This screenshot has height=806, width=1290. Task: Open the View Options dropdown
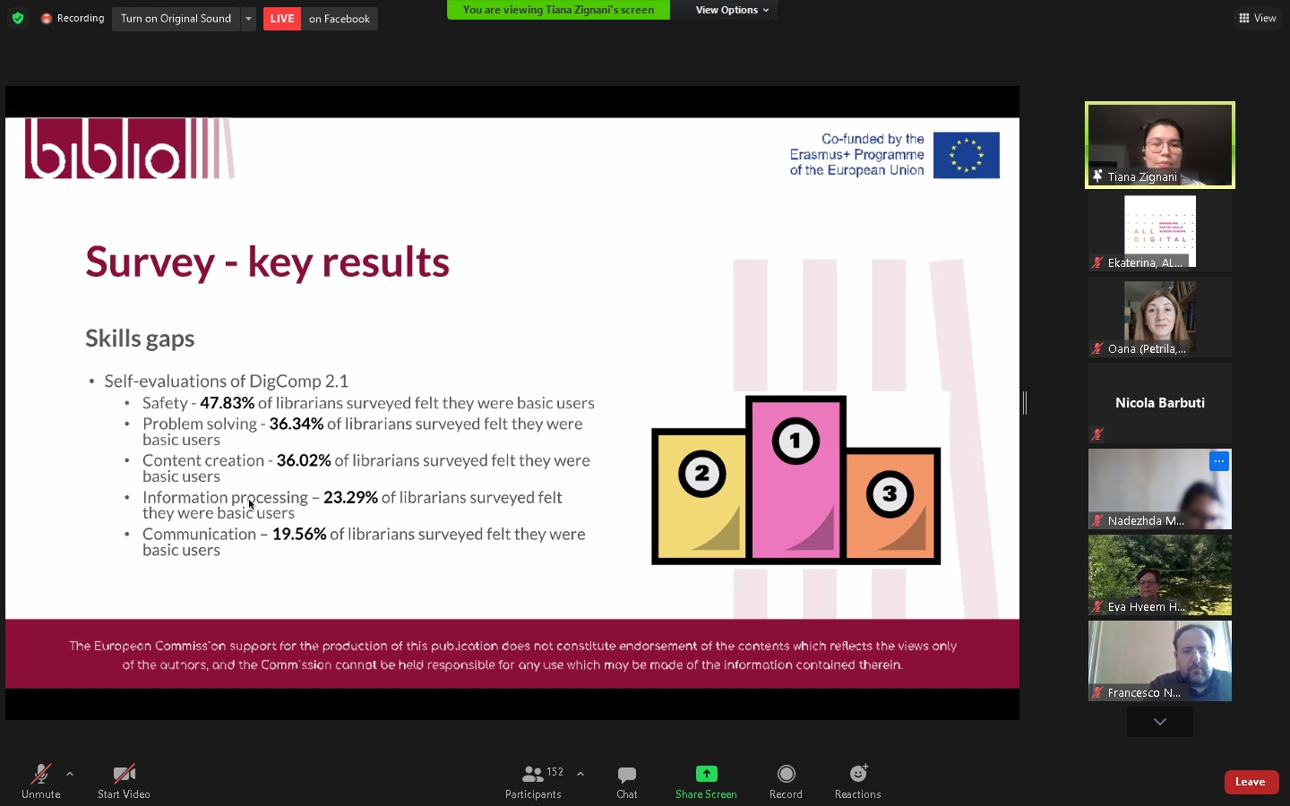click(x=732, y=10)
